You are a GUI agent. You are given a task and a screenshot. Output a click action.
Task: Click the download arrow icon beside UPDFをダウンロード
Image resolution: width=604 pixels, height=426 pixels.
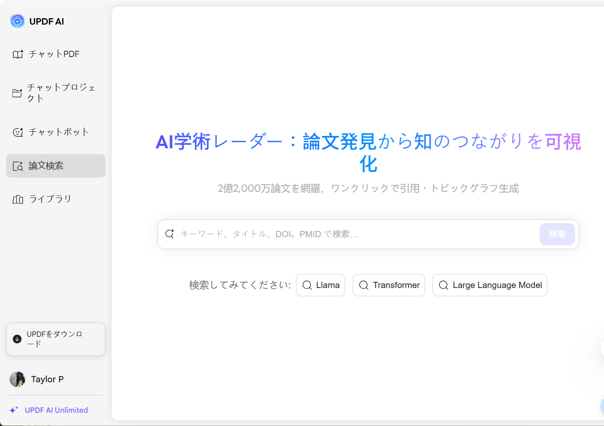[x=17, y=339]
